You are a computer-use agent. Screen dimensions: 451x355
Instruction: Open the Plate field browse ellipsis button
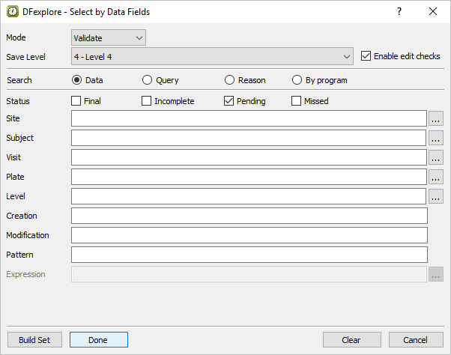point(436,177)
